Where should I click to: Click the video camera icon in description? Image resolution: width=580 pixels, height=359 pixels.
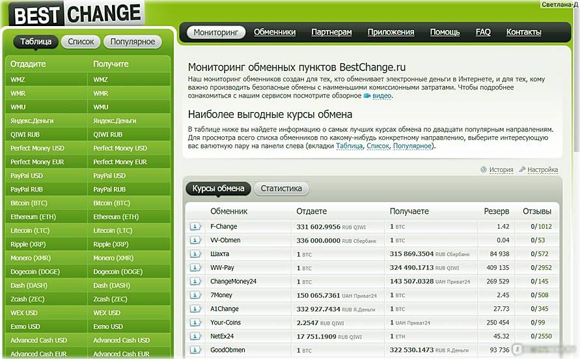point(366,96)
